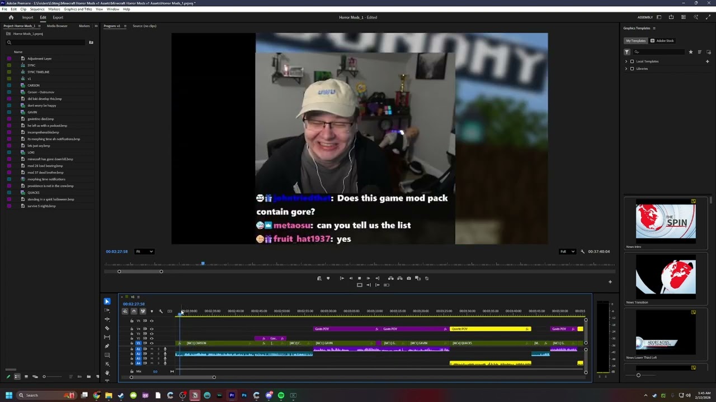Screen dimensions: 716x402
Task: Show overflow panels chevron in Project panel
Action: click(x=96, y=26)
